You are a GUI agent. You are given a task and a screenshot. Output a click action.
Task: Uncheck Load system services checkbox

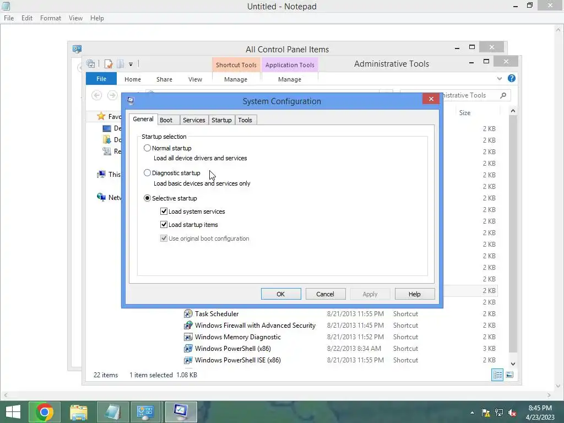(x=164, y=211)
